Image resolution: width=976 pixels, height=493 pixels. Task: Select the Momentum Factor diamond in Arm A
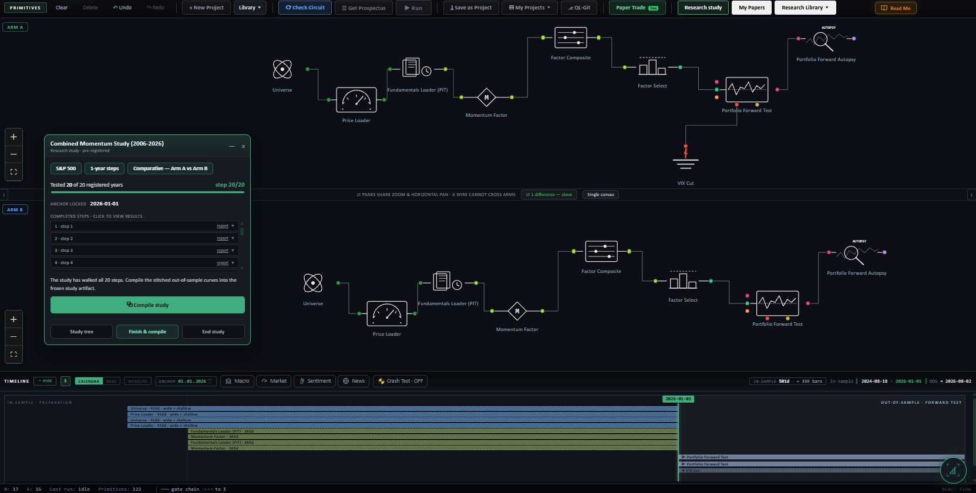tap(486, 97)
